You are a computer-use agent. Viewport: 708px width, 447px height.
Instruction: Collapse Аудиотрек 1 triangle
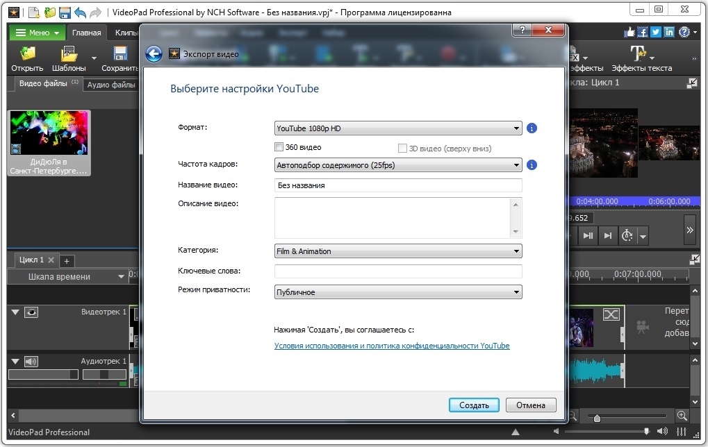coord(15,362)
